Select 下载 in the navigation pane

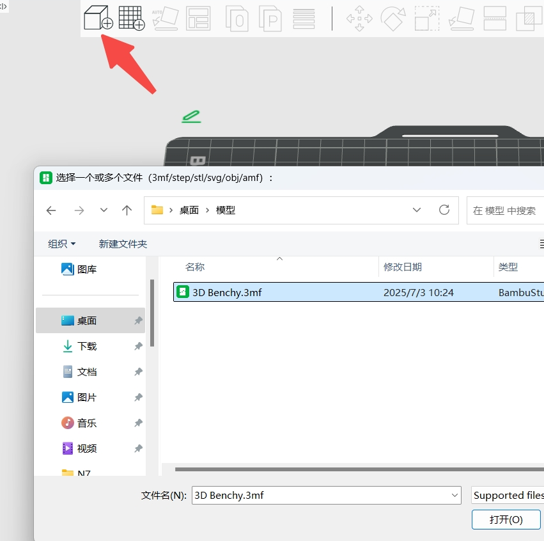[x=87, y=346]
